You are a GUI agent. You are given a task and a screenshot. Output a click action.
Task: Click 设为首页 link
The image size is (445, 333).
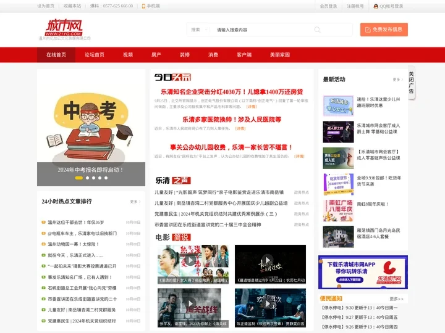(46, 6)
